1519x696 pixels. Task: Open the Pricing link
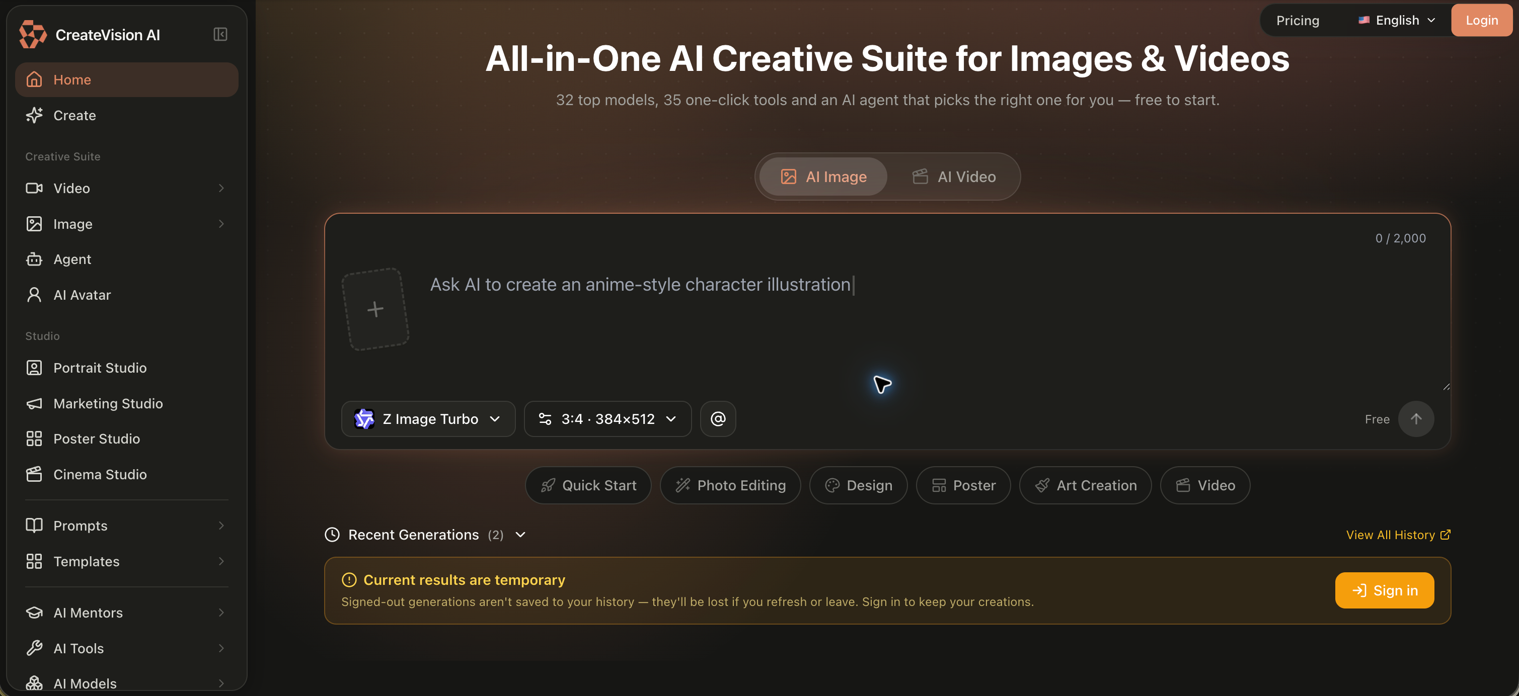[1297, 20]
